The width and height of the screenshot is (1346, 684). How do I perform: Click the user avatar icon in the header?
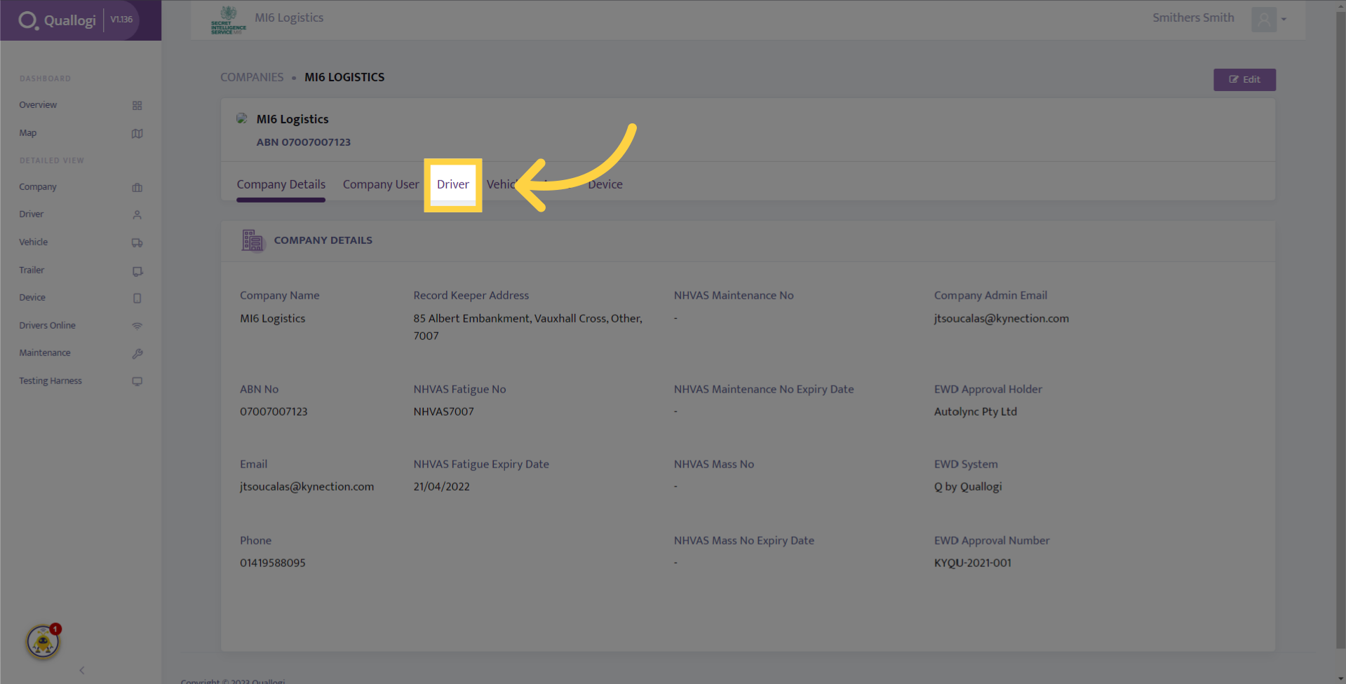(1263, 19)
